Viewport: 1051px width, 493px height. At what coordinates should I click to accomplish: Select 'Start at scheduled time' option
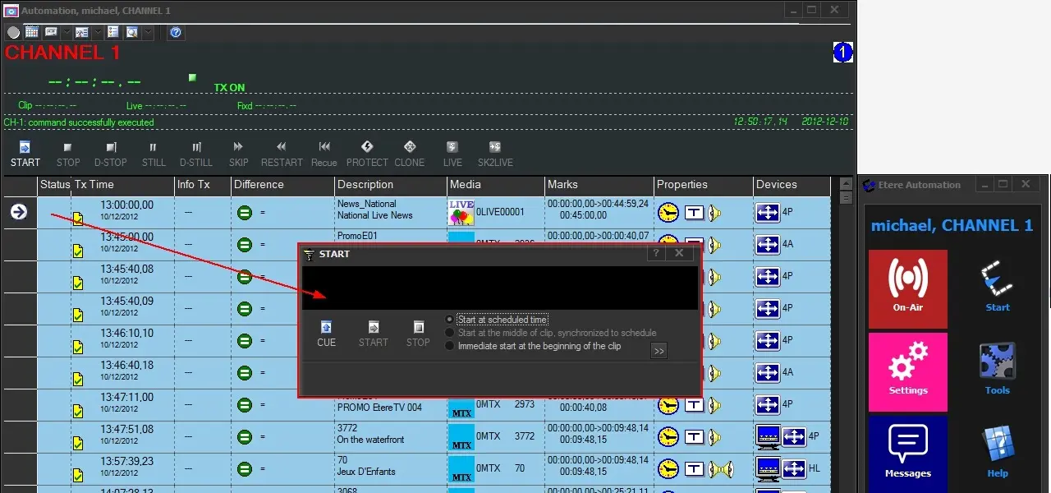pos(449,320)
